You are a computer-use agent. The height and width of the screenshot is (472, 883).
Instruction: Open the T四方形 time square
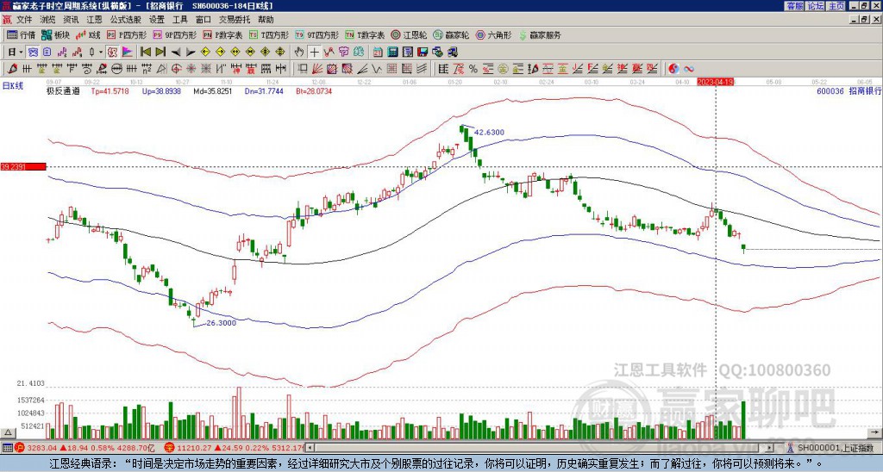269,34
